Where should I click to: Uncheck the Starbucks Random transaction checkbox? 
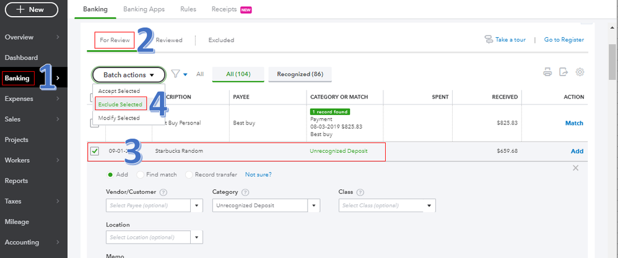(95, 151)
